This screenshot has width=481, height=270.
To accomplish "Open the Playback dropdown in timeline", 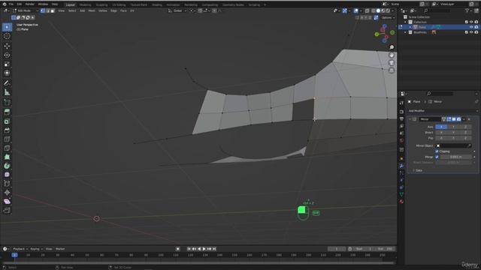I will tap(20, 249).
